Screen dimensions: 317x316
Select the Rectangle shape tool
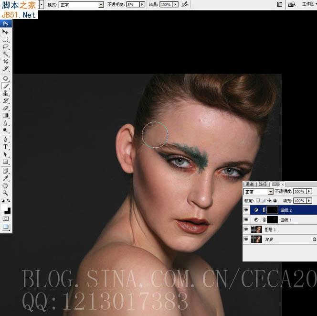click(5, 162)
